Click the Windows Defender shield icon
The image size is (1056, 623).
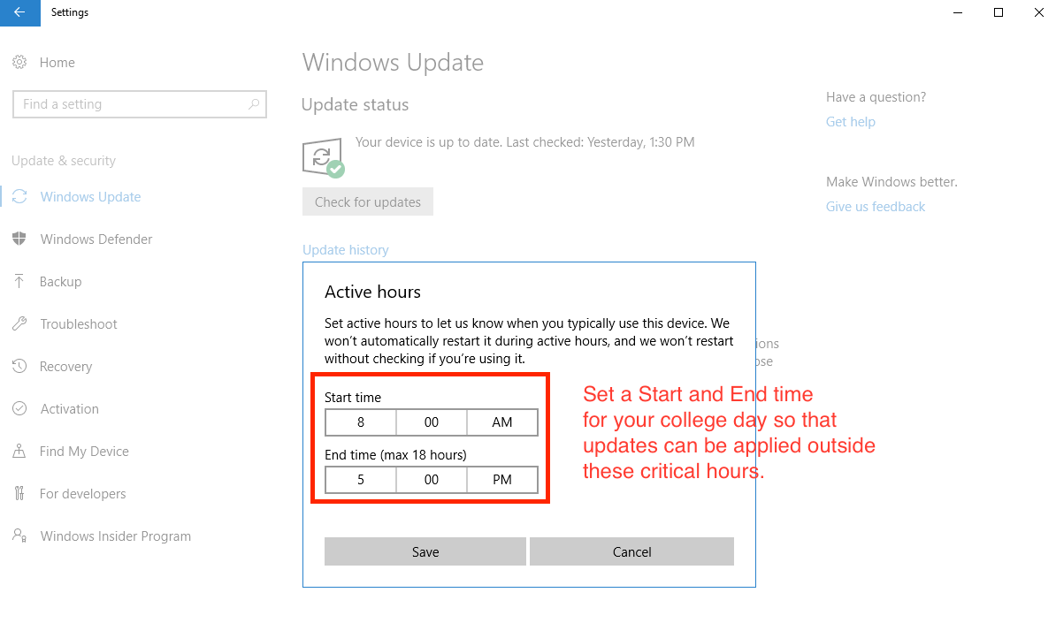(x=19, y=239)
